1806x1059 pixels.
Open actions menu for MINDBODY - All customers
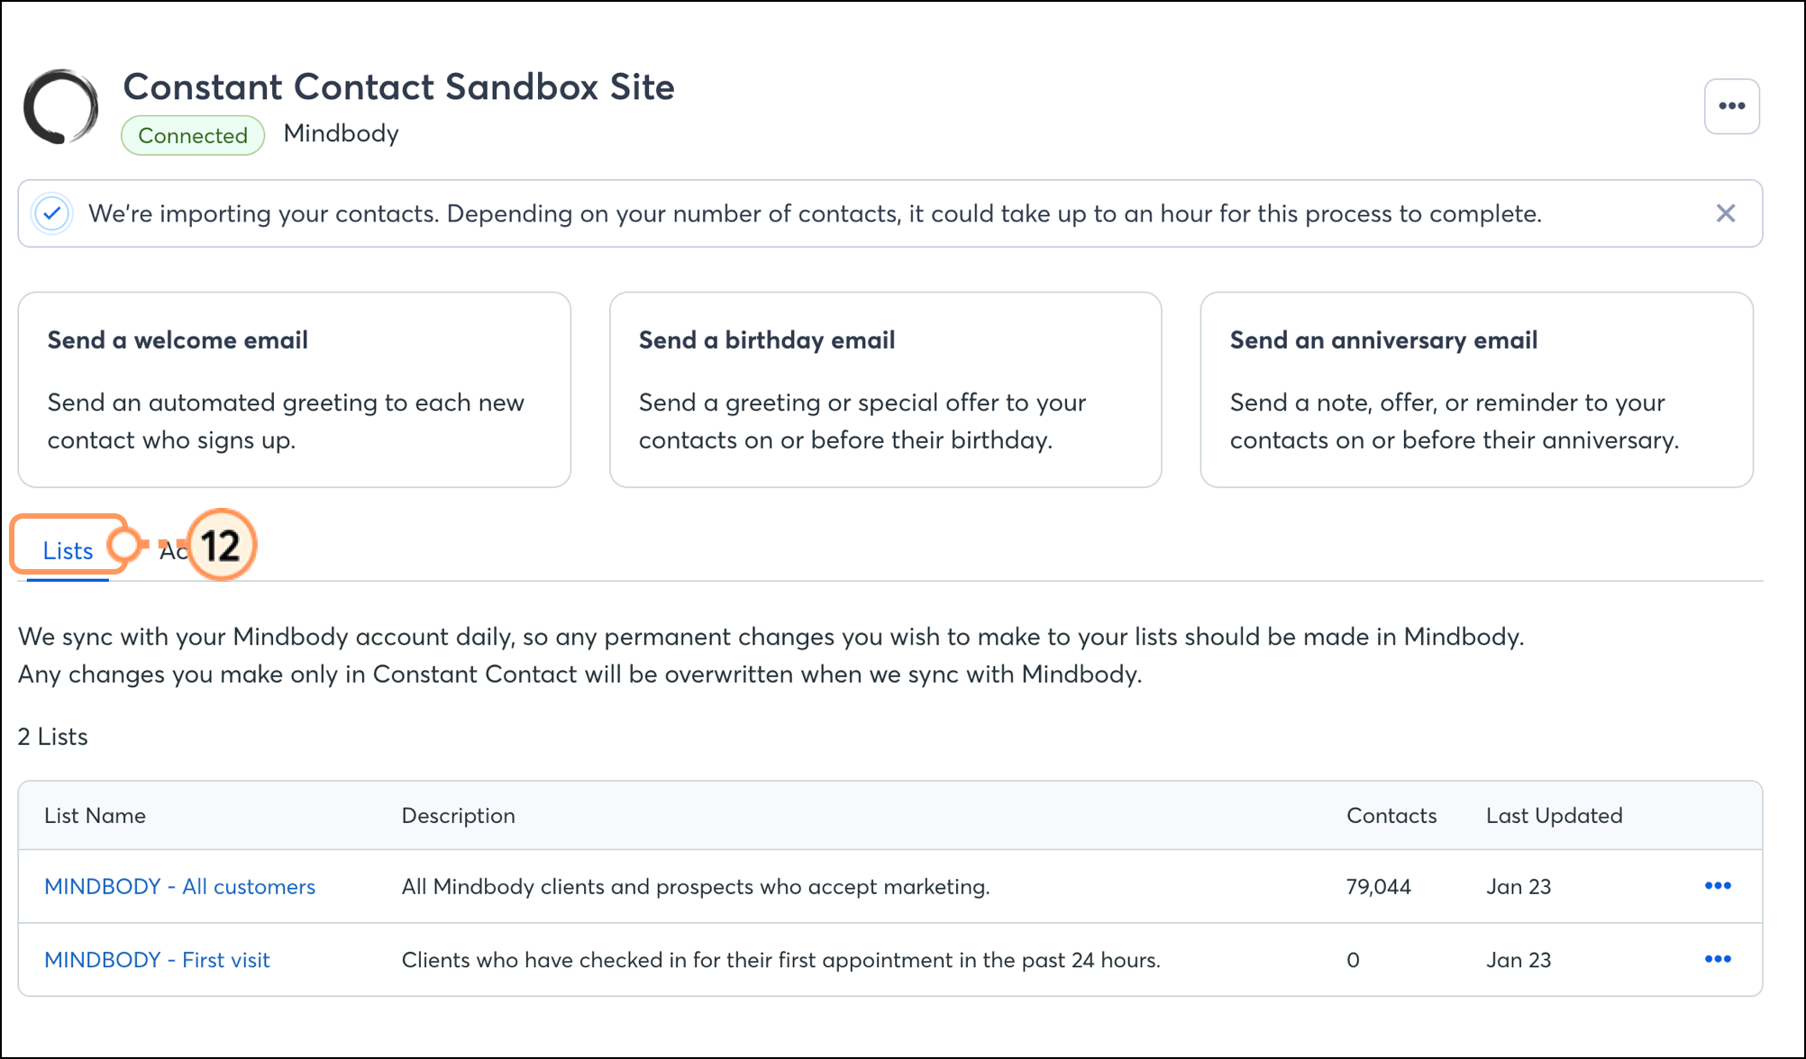click(x=1718, y=886)
